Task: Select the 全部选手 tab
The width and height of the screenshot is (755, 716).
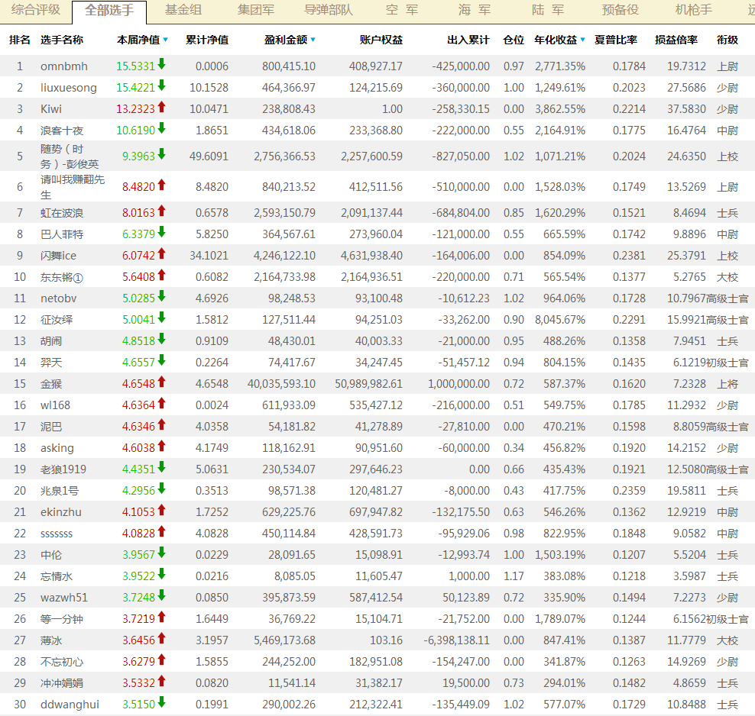Action: point(109,11)
